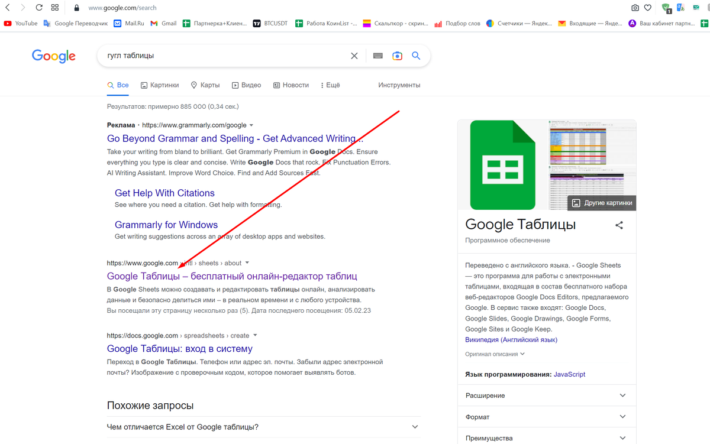Open the Скальпкор bookmark

tap(396, 24)
